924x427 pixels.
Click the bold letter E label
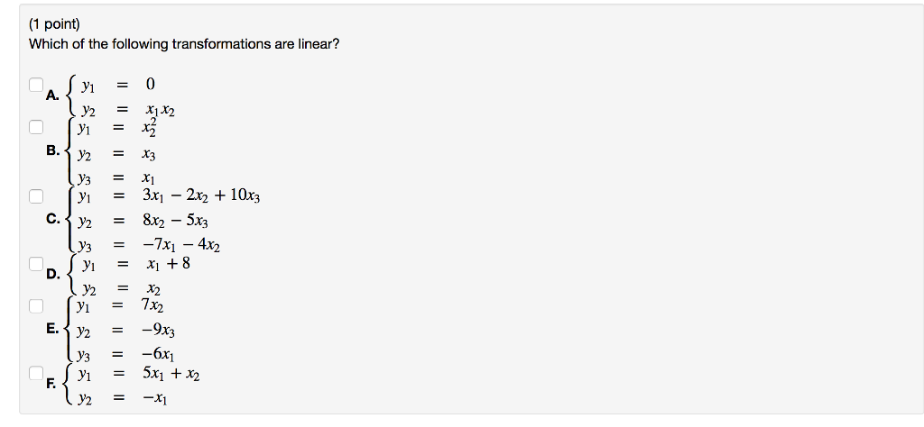pos(52,329)
